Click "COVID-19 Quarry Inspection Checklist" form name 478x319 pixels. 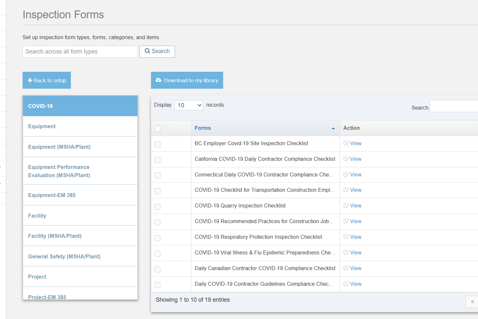pos(240,205)
